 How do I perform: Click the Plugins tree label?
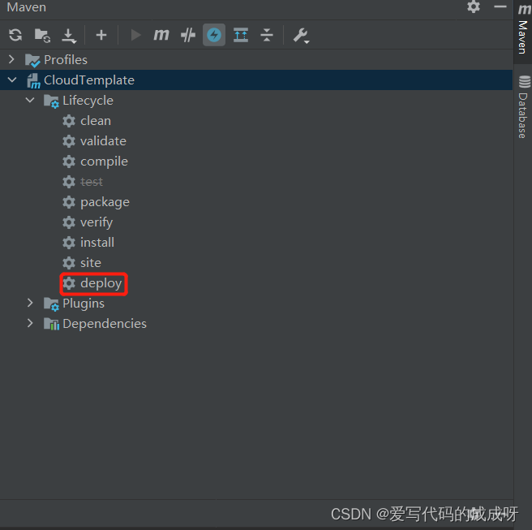pos(84,304)
